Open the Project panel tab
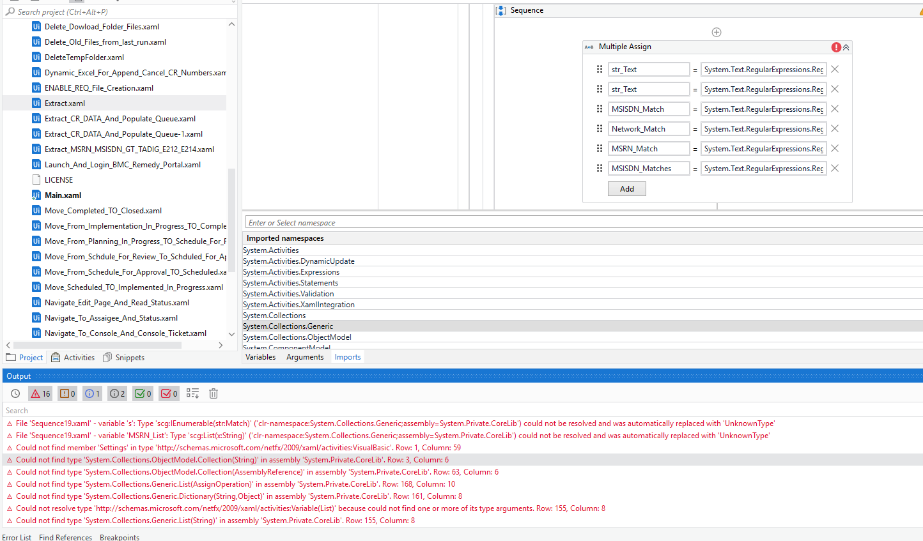The image size is (923, 541). (25, 358)
